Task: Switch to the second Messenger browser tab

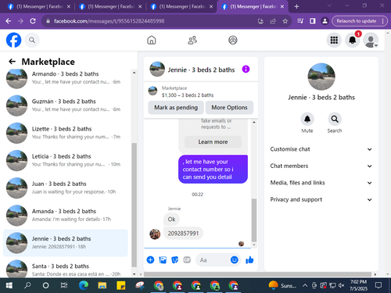Action: (110, 6)
